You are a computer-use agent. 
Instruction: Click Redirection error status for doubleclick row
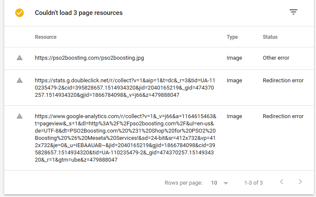[283, 80]
